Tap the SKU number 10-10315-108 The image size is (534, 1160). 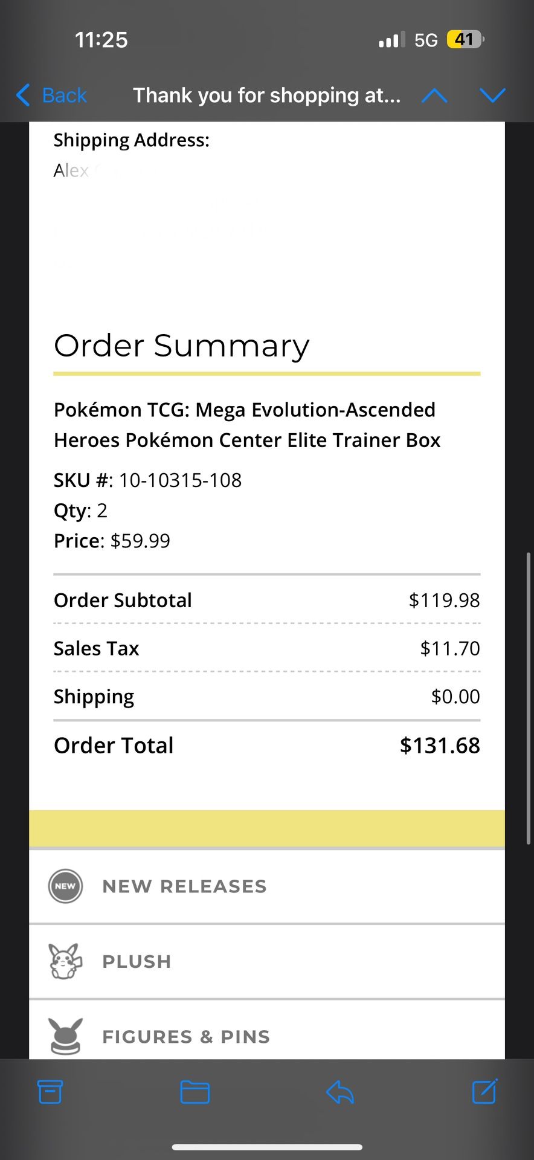[180, 480]
